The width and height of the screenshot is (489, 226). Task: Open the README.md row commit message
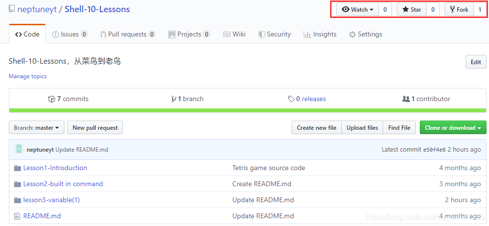pos(263,216)
